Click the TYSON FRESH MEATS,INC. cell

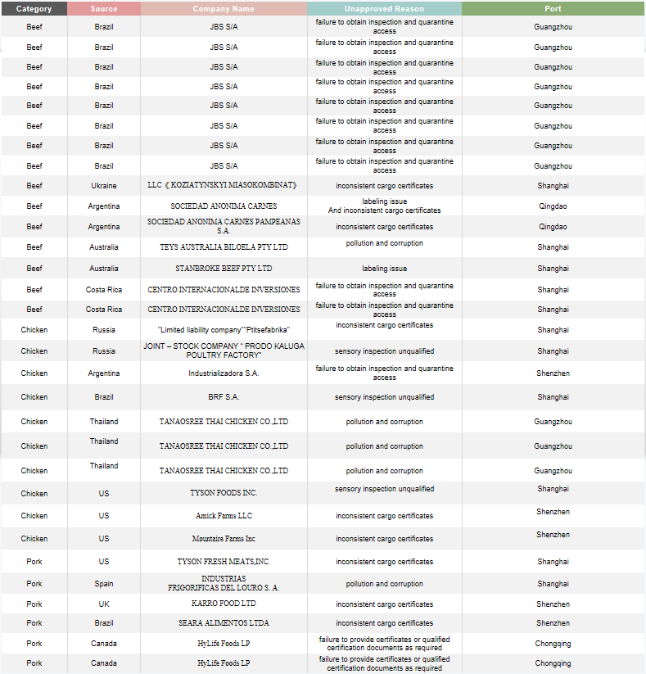click(224, 561)
